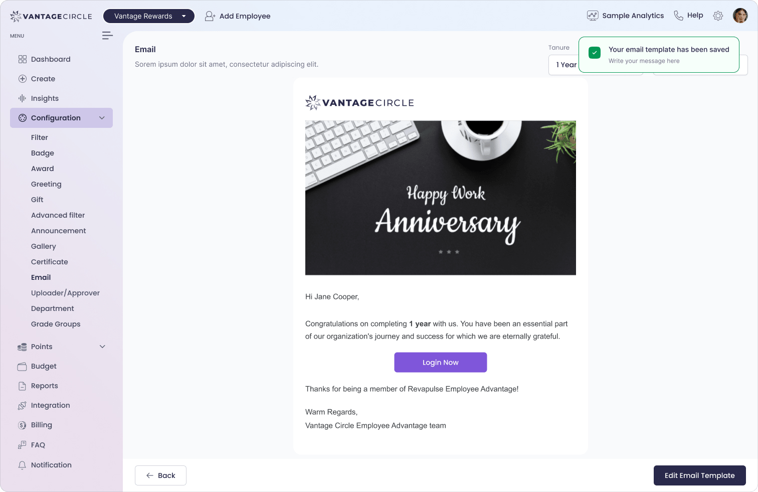Select the Dashboard icon in the sidebar
The image size is (758, 492).
tap(22, 59)
